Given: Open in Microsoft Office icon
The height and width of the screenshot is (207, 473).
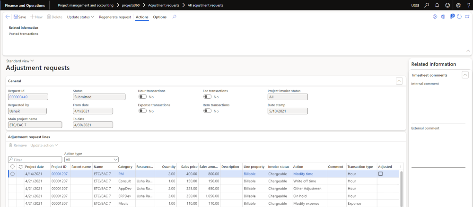Looking at the screenshot, I should pos(443,17).
